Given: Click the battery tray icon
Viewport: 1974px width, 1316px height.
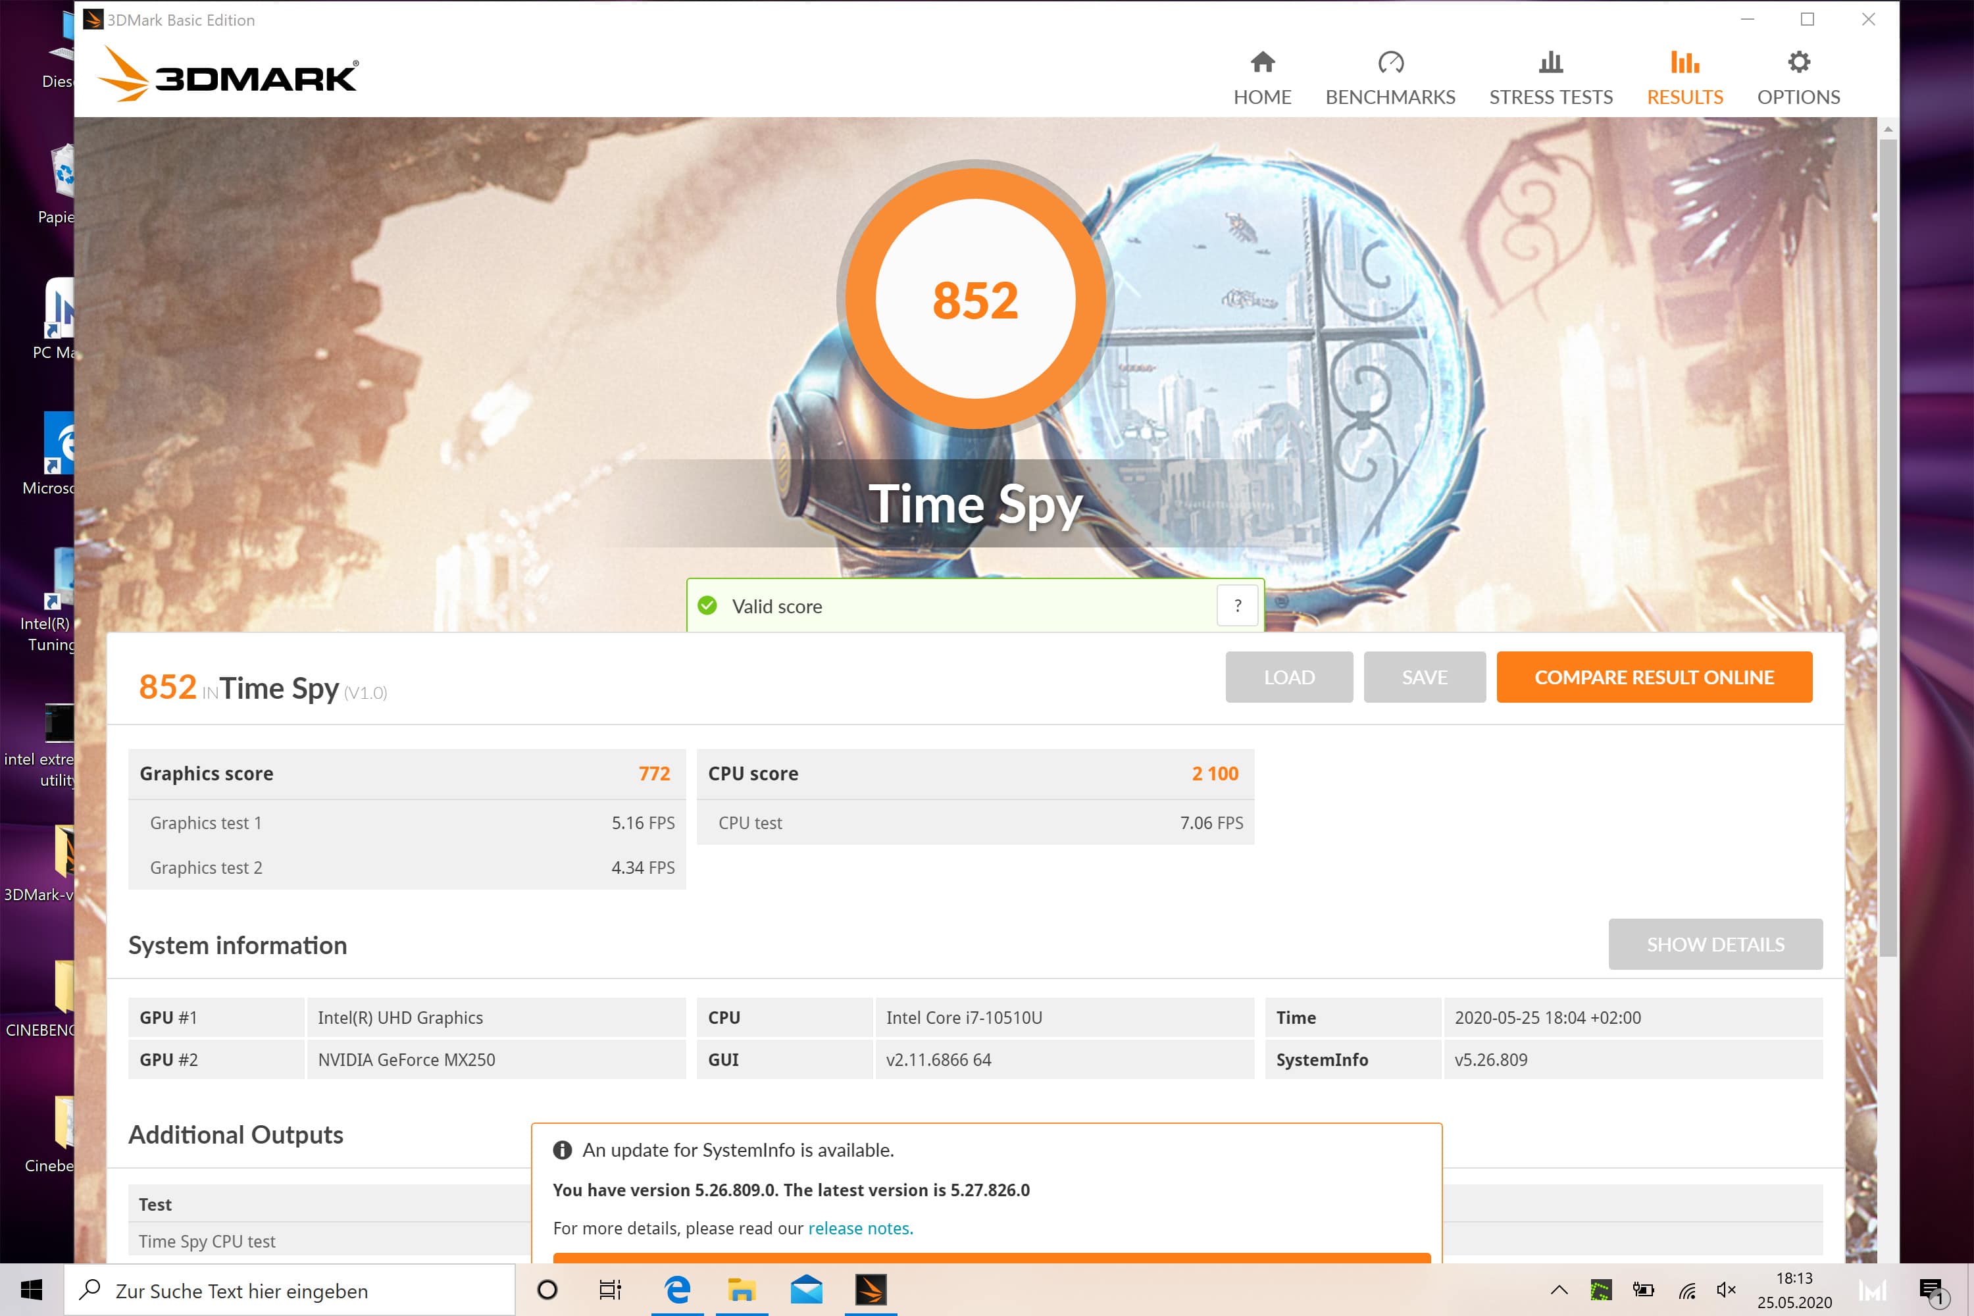Looking at the screenshot, I should pos(1642,1290).
